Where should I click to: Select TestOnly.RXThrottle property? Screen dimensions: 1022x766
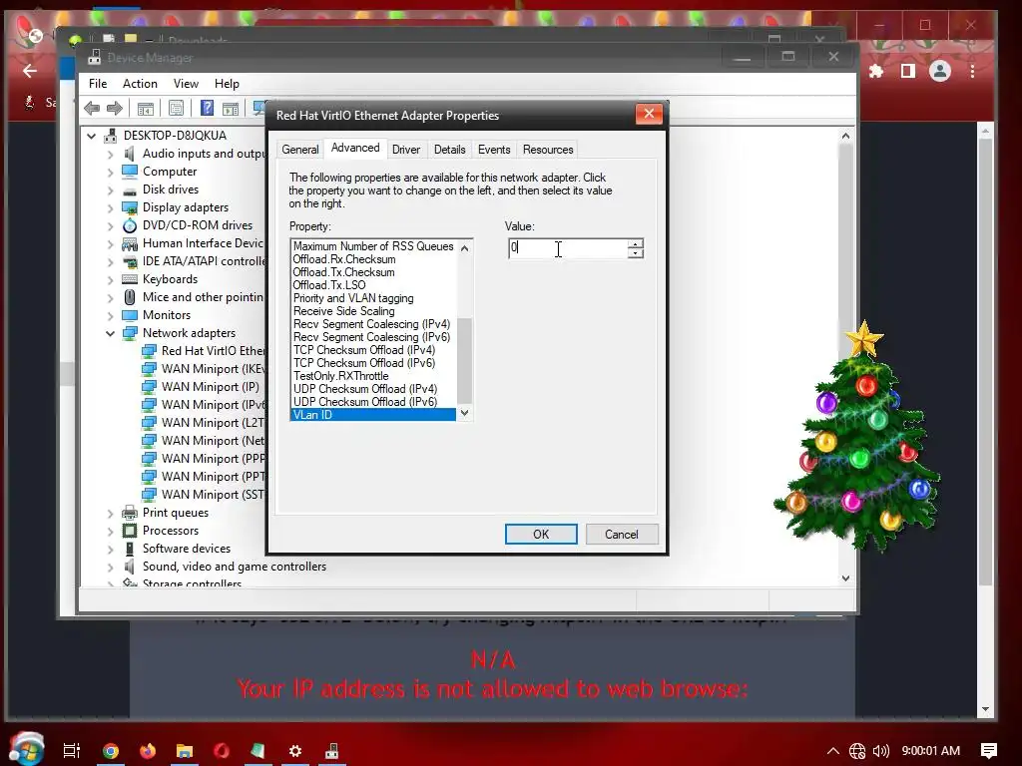click(373, 376)
